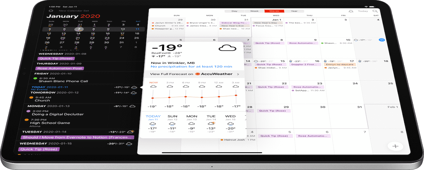The image size is (424, 170).
Task: Click partly sunny icon under TUE Jan 14
Action: pyautogui.click(x=211, y=124)
